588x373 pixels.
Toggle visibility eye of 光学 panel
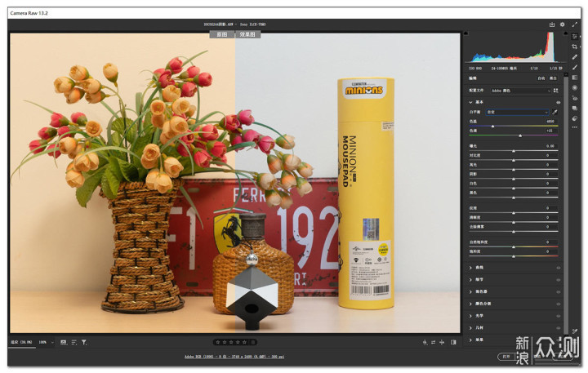[x=559, y=316]
